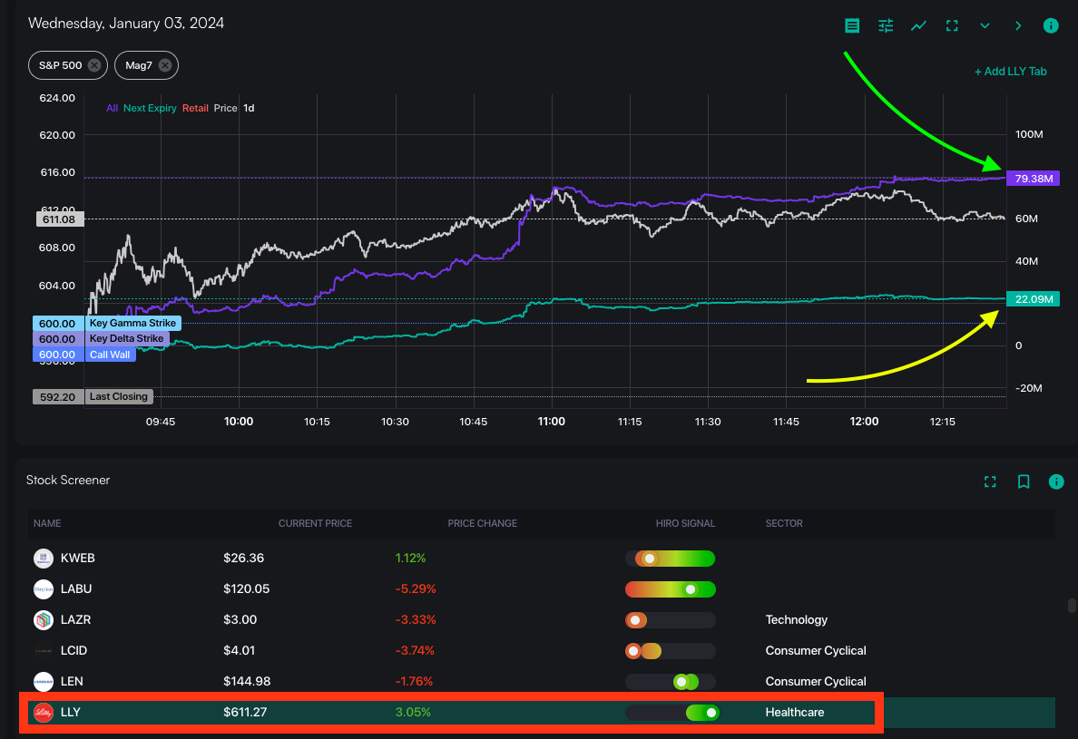
Task: Select the line chart icon in the toolbar
Action: click(918, 25)
